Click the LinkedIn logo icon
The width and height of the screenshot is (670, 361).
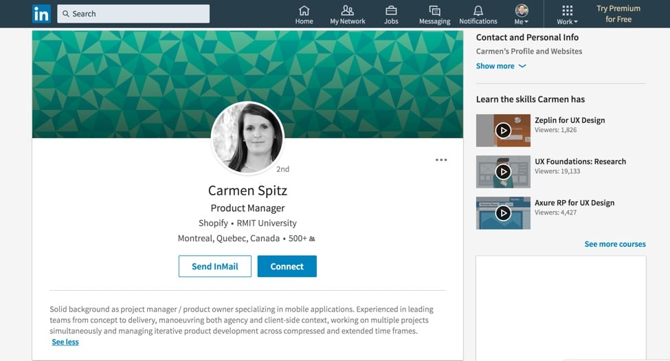pos(41,14)
